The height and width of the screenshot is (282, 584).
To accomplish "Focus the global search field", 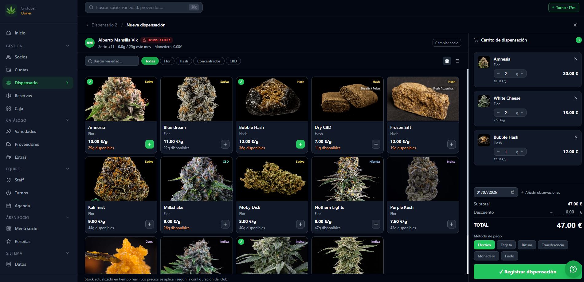I will coord(144,7).
